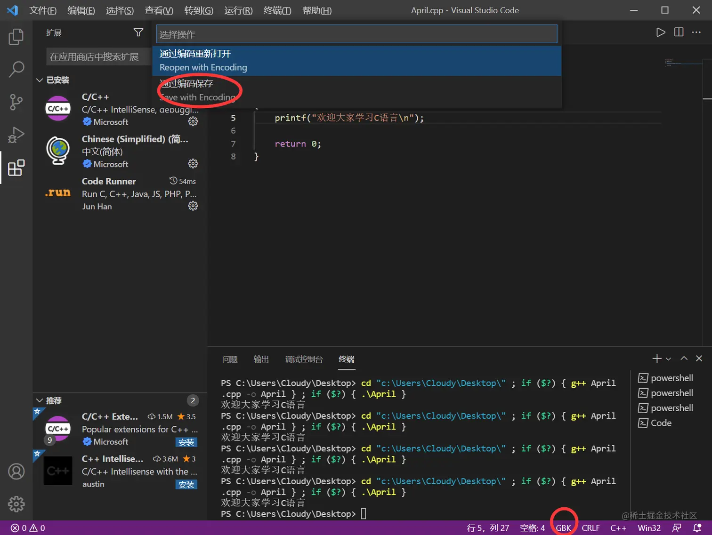Viewport: 712px width, 535px height.
Task: Open the 查看(V) menu
Action: coord(159,10)
